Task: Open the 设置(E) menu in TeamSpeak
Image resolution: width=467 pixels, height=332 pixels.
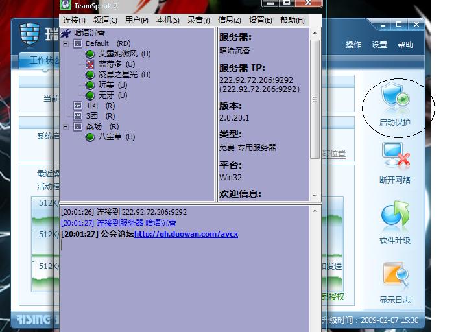Action: coord(260,20)
